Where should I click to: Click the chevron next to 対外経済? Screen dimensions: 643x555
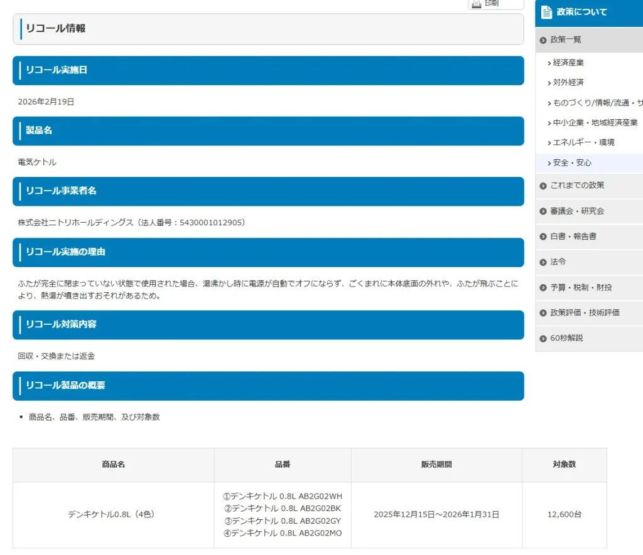click(x=549, y=83)
